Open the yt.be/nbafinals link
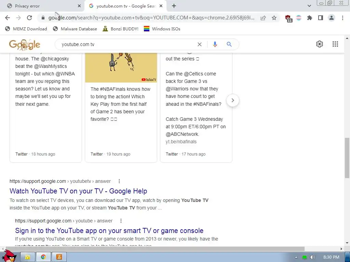This screenshot has height=262, width=350. [x=181, y=142]
